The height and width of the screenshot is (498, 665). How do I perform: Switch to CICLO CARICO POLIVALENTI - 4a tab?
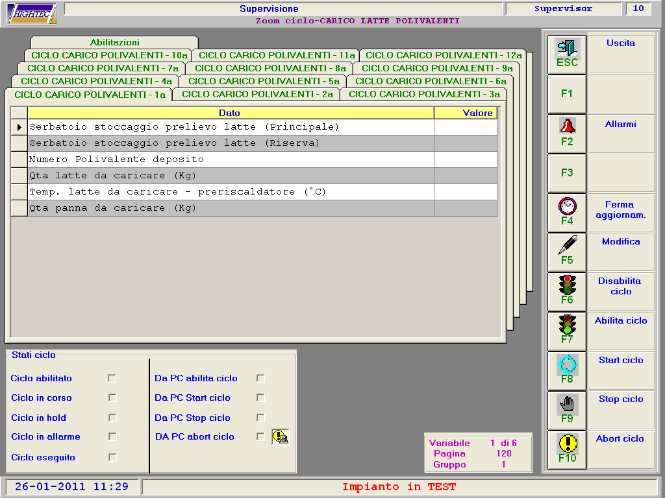point(96,81)
